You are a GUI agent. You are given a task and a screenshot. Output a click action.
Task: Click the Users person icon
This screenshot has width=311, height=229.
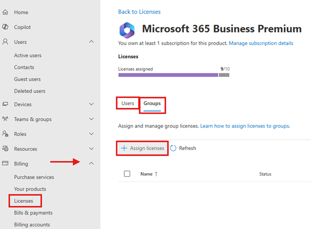5,42
